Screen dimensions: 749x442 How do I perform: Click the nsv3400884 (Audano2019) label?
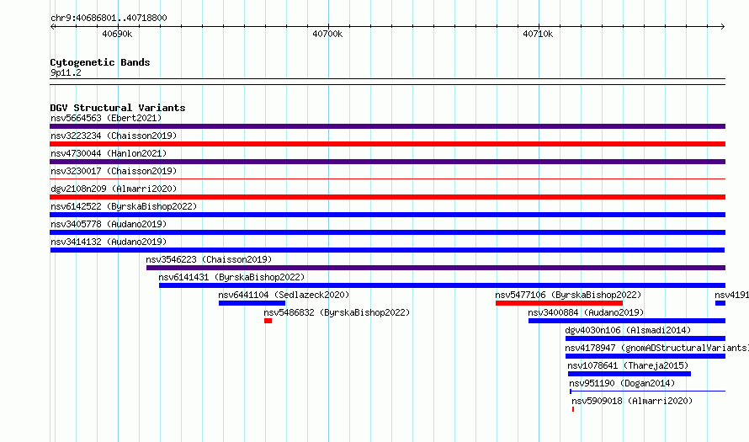[x=586, y=312]
